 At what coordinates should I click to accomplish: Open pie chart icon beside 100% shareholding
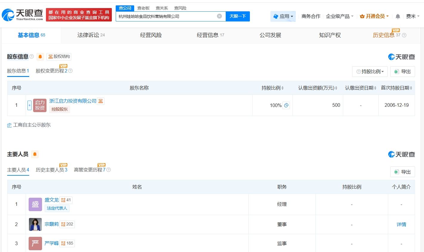(286, 105)
